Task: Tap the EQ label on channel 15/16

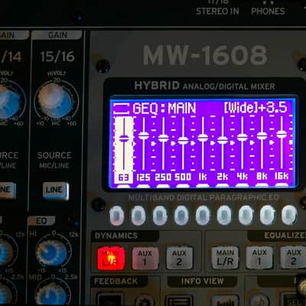Action: pyautogui.click(x=41, y=220)
